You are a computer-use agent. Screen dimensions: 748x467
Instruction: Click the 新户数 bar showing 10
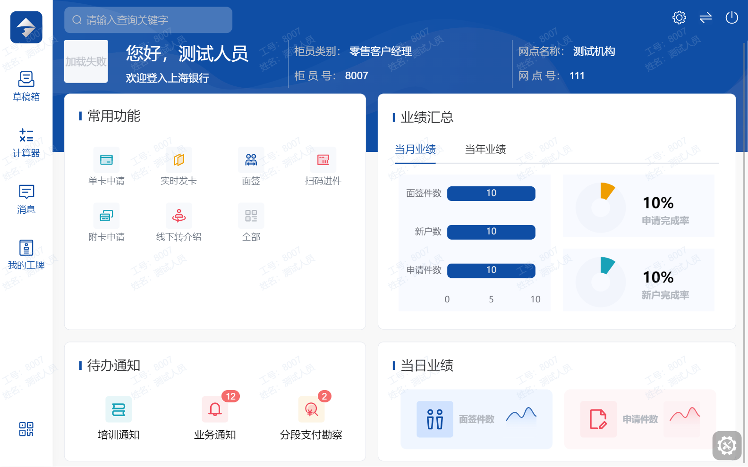pyautogui.click(x=491, y=232)
